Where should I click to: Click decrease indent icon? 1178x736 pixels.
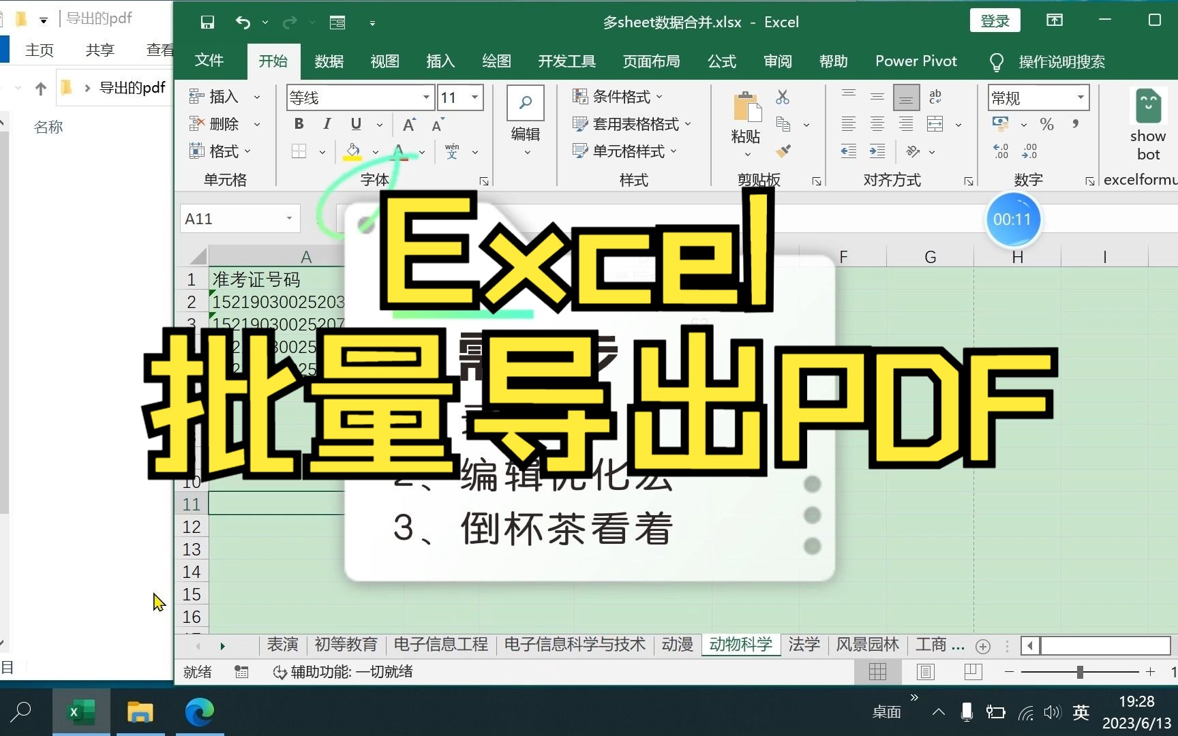[849, 151]
